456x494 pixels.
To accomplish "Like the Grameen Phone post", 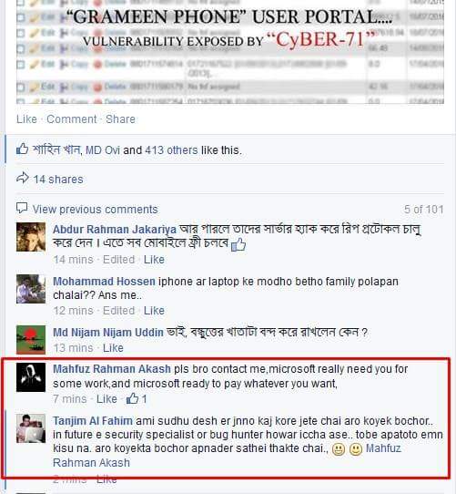I will pos(26,119).
